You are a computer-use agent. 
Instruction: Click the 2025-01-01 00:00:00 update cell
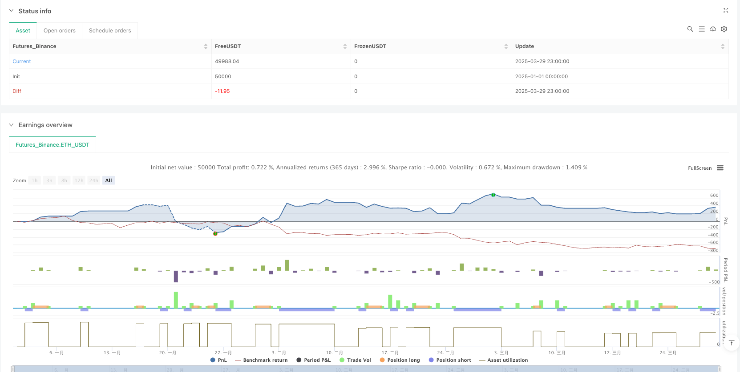[542, 76]
